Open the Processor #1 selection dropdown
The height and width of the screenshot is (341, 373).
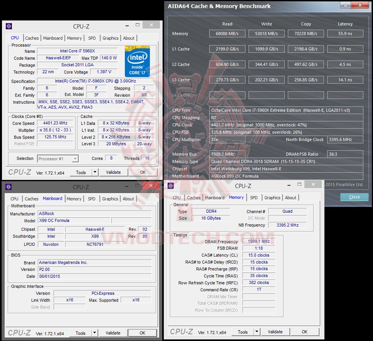coord(75,159)
